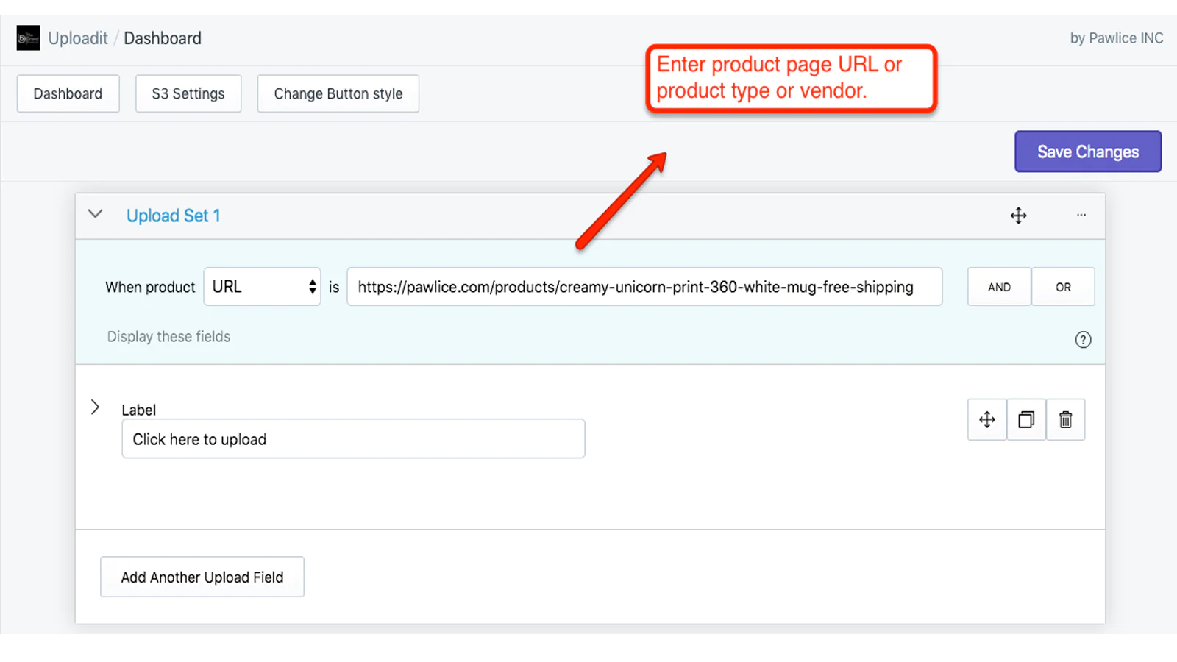
Task: Click the Label text field 'Click here to upload'
Action: tap(353, 439)
